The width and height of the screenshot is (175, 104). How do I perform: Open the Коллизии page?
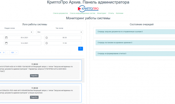click(x=120, y=13)
